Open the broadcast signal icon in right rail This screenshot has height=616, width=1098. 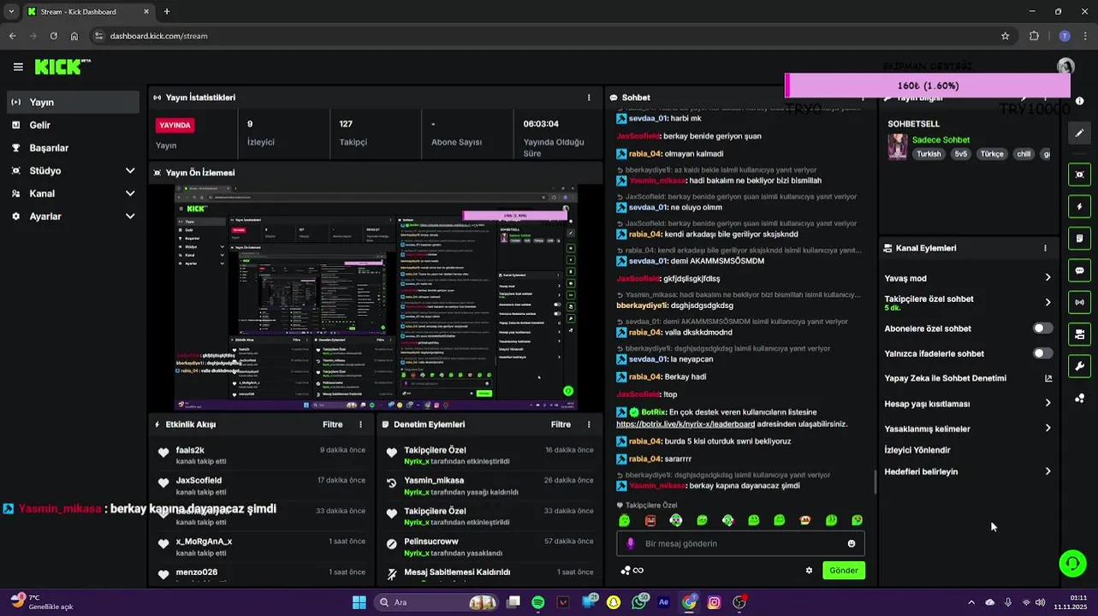pos(1079,302)
